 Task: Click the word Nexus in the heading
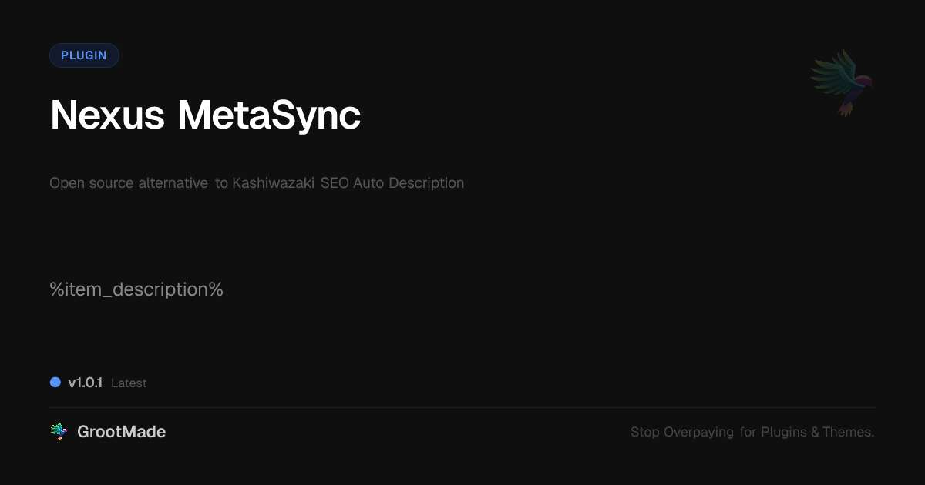pos(107,115)
